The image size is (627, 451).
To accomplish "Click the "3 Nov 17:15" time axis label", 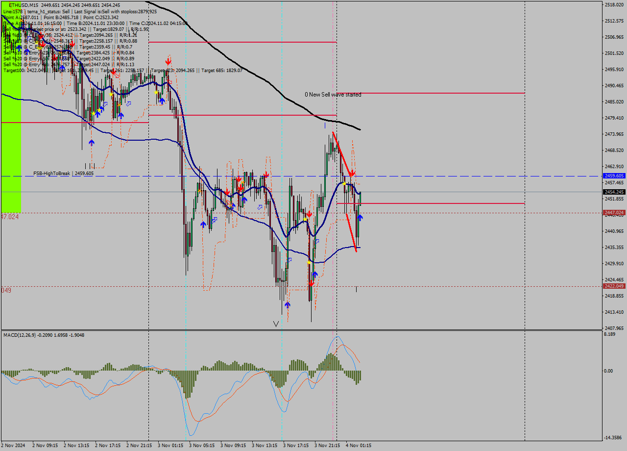I will [x=296, y=446].
